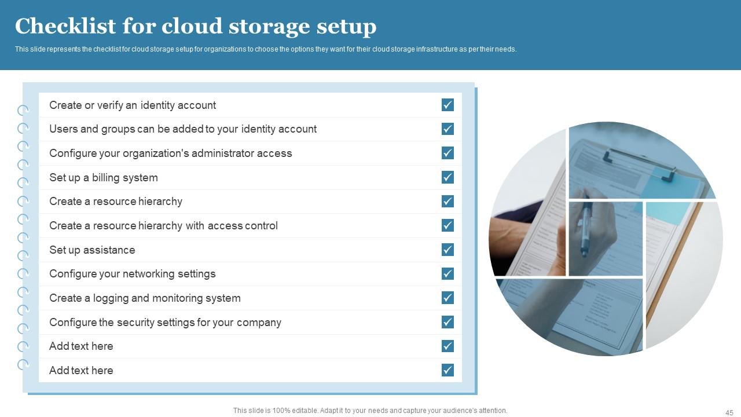The image size is (741, 417).
Task: Uncheck the last 'Add text here' item
Action: (x=447, y=370)
